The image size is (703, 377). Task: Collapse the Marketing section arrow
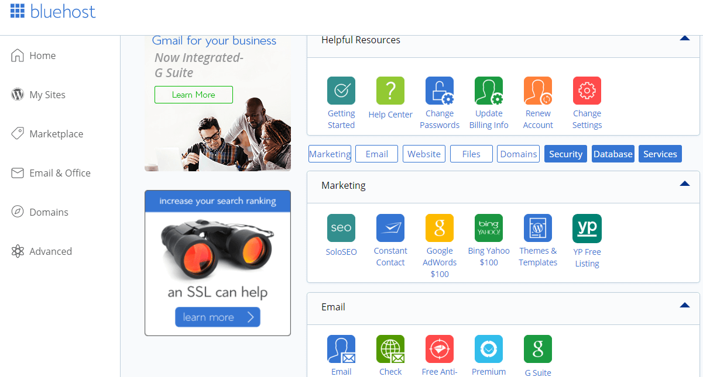(x=685, y=184)
